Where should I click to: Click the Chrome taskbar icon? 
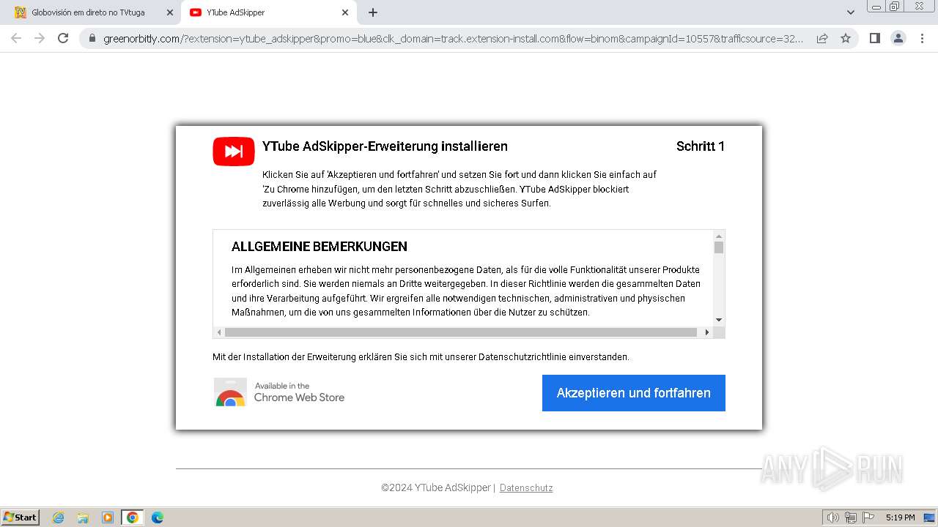(x=133, y=517)
